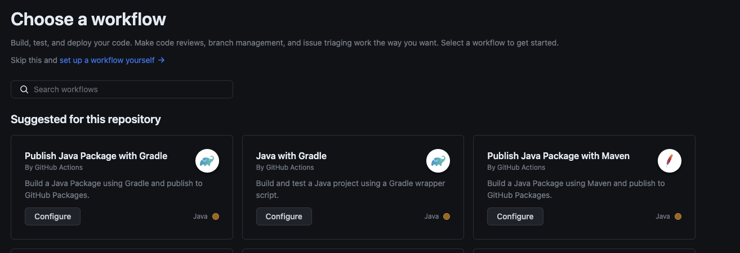Click the Java label on Java with Gradle card
740x253 pixels.
pyautogui.click(x=431, y=216)
